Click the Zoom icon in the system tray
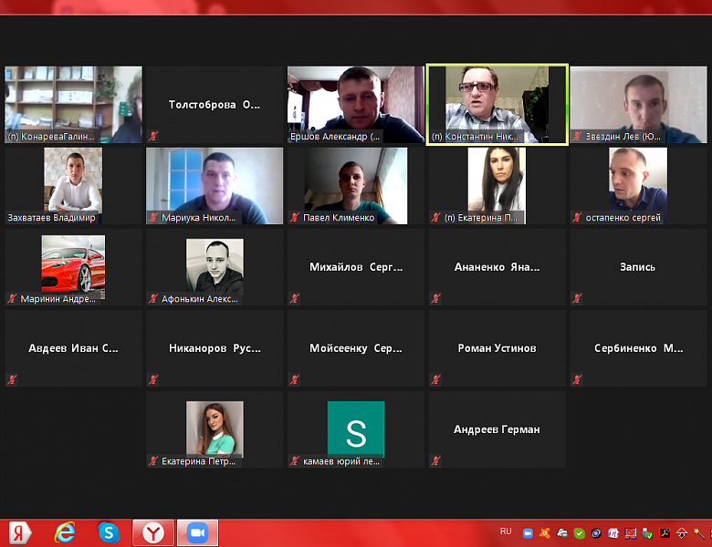The height and width of the screenshot is (547, 712). point(528,533)
